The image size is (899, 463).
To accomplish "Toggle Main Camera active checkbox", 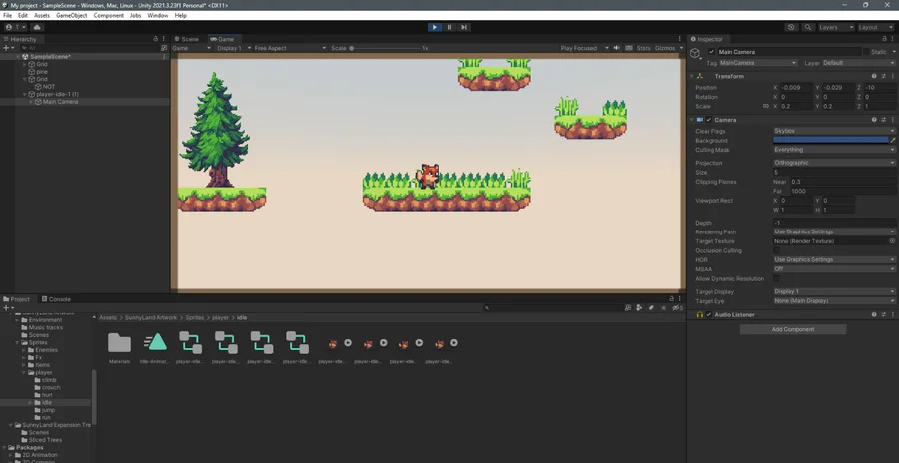I will point(711,52).
